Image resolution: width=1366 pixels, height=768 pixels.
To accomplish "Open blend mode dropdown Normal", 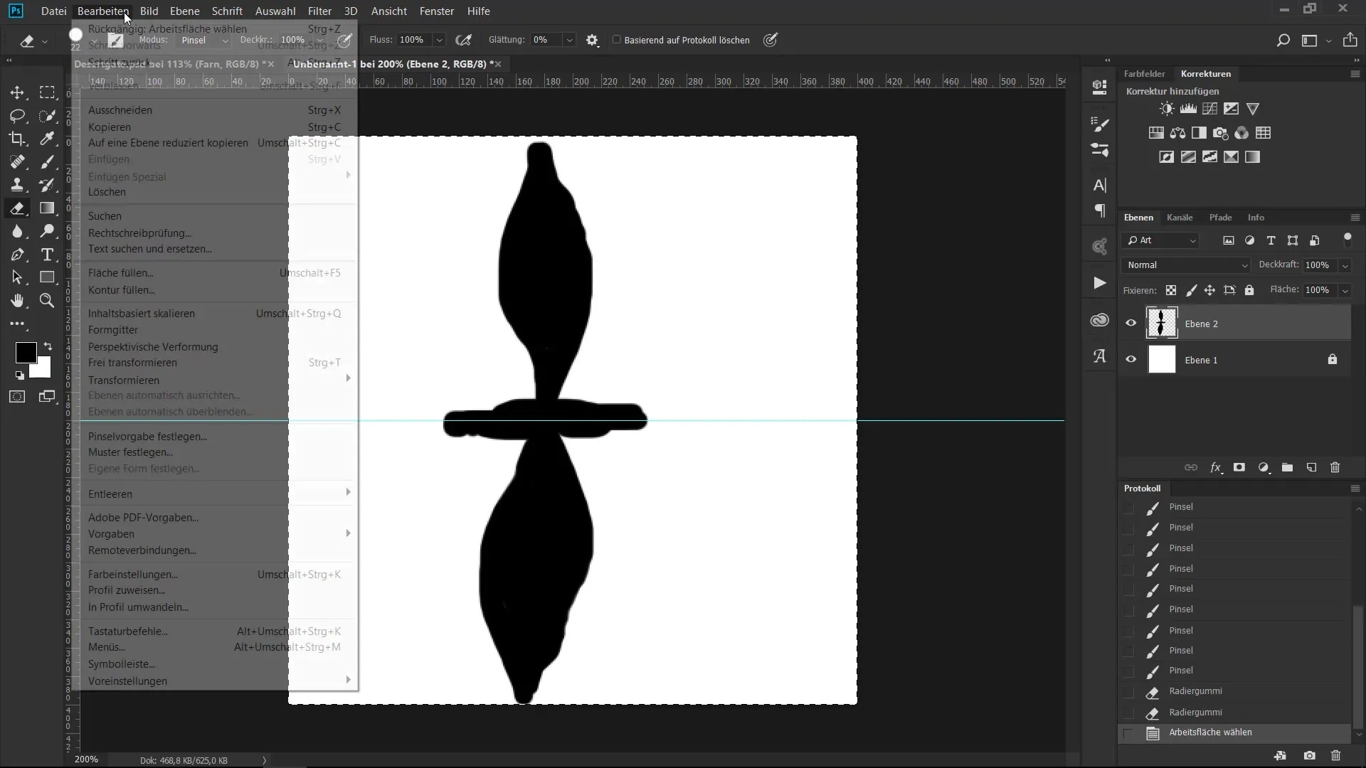I will (1186, 265).
